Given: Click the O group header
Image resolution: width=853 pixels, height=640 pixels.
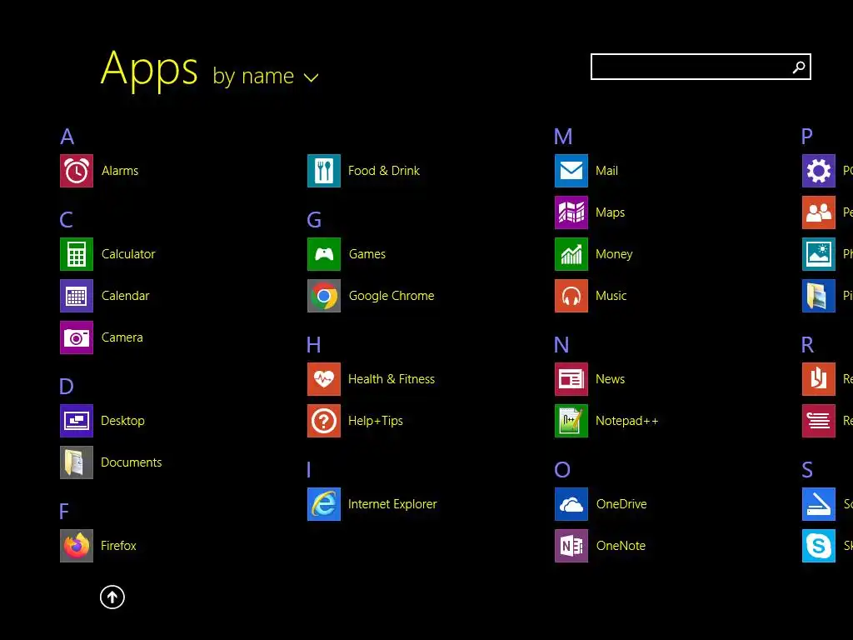Looking at the screenshot, I should click(x=562, y=470).
